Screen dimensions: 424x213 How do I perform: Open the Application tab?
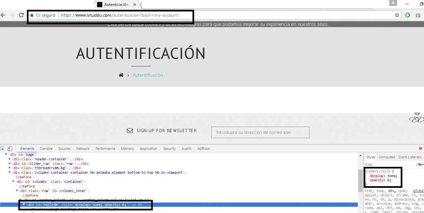[149, 149]
